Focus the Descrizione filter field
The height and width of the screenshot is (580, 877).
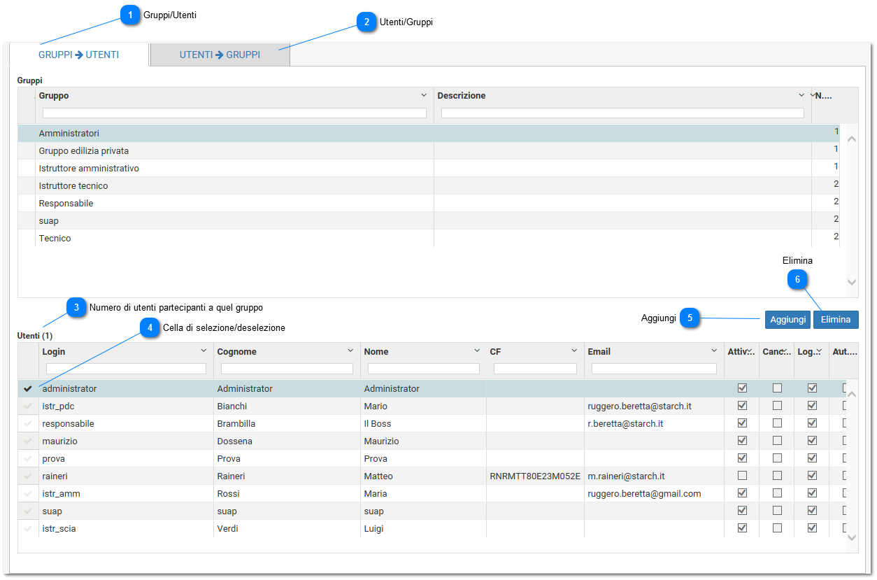coord(622,113)
